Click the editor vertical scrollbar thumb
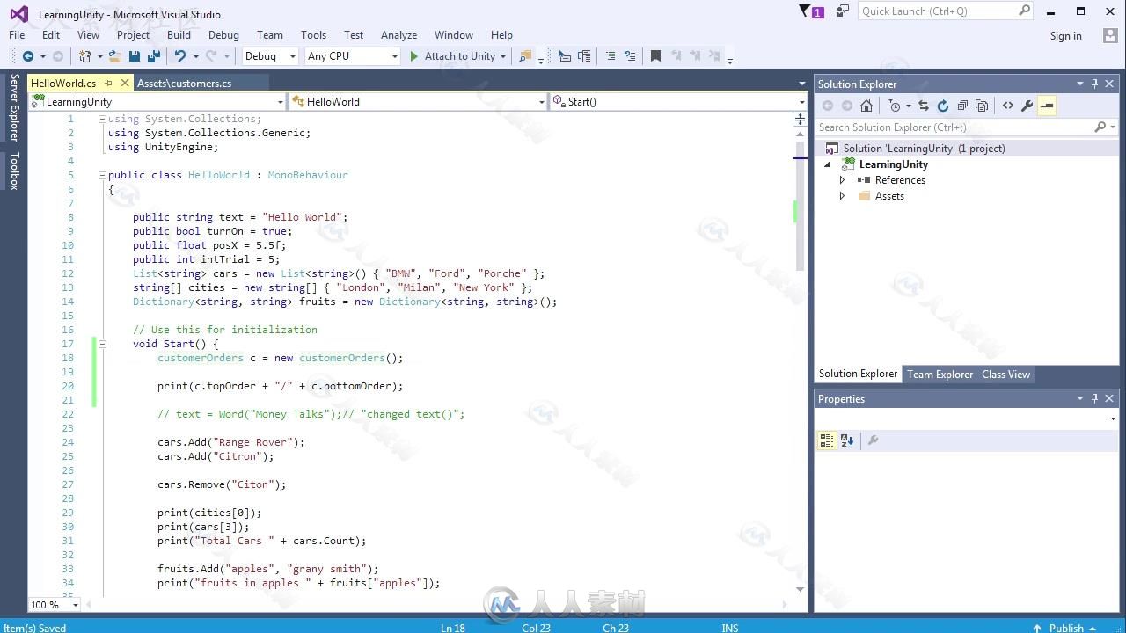The width and height of the screenshot is (1126, 633). click(800, 206)
